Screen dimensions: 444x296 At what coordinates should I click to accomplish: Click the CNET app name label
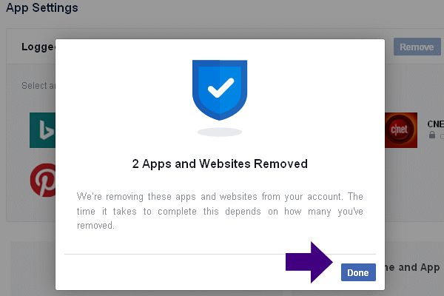pyautogui.click(x=435, y=124)
